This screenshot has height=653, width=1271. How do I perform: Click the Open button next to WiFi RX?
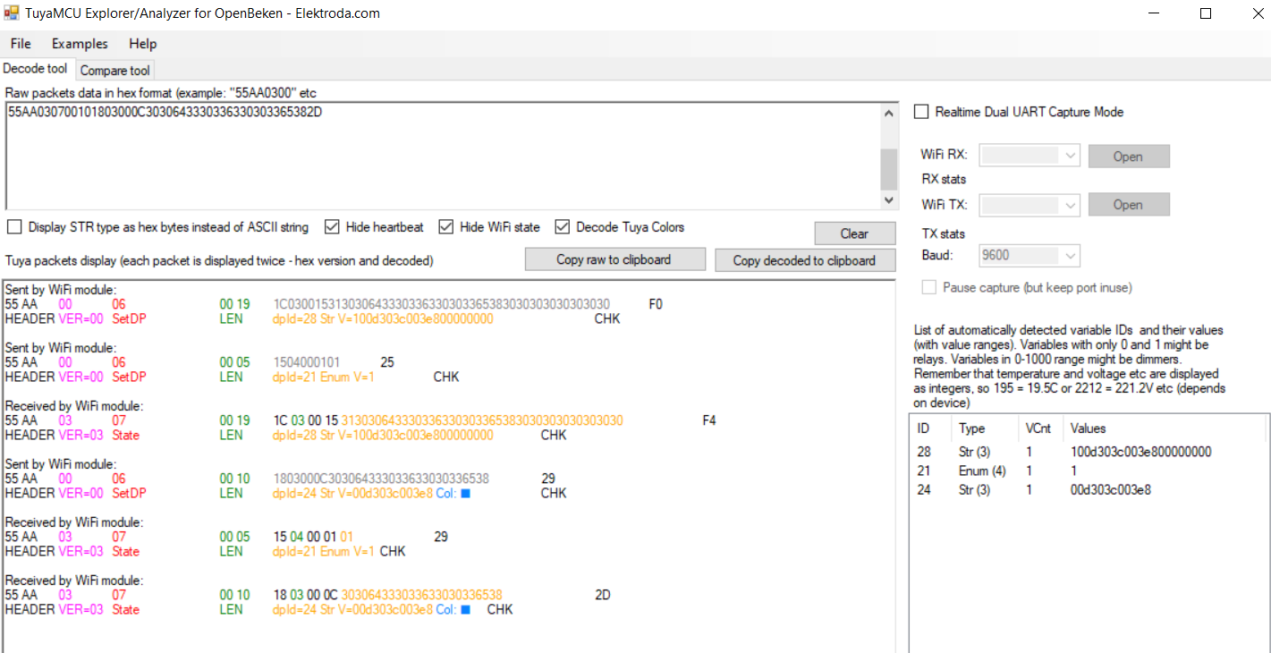coord(1128,157)
